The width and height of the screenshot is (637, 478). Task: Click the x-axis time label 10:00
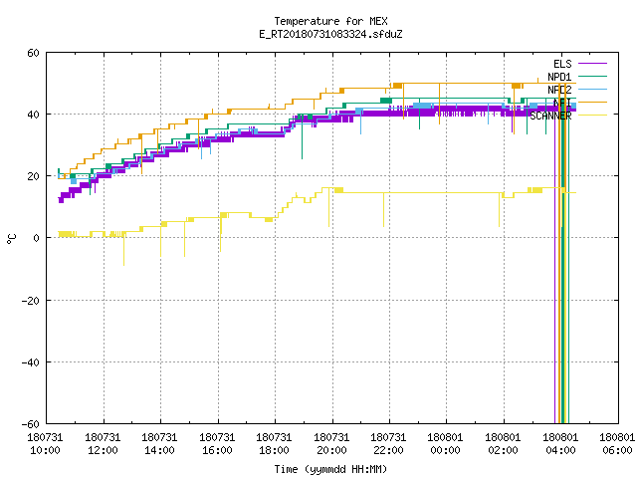(45, 450)
